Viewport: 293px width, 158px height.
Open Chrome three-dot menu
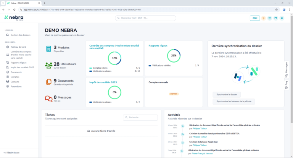pos(290,10)
